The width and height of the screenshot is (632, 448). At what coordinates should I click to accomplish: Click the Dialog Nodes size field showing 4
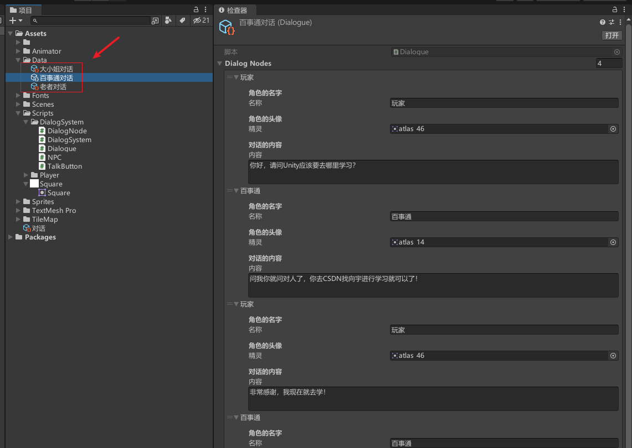[609, 63]
